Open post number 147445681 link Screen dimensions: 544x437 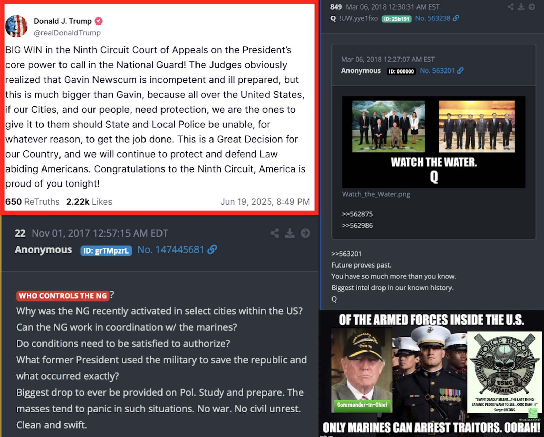(x=171, y=249)
